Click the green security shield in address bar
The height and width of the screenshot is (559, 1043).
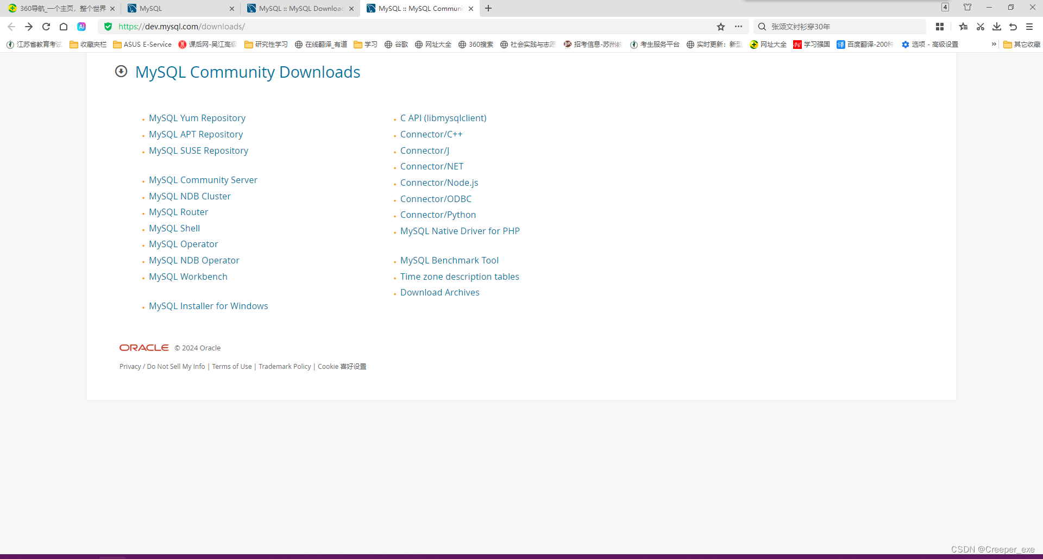(x=108, y=27)
